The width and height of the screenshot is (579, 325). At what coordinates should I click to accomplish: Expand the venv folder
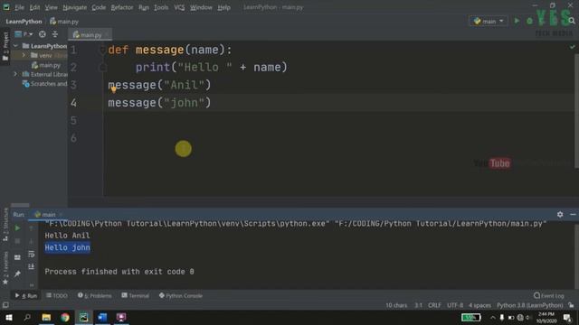click(24, 55)
